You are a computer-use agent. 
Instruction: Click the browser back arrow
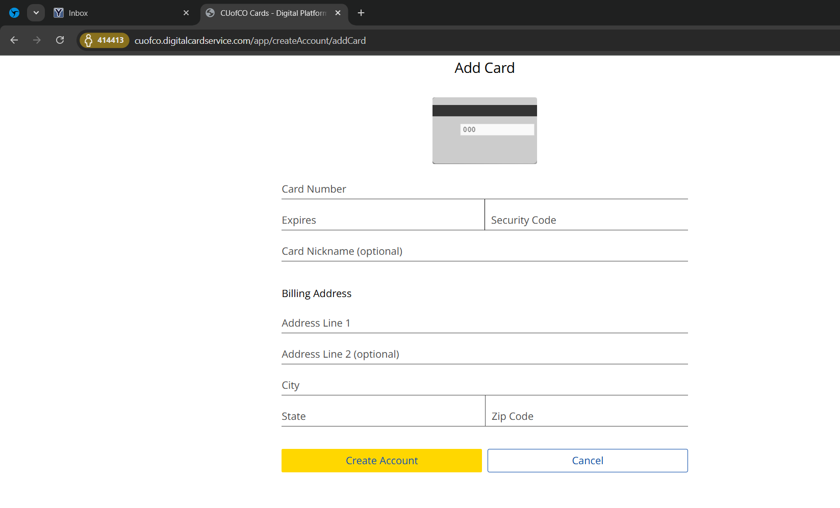click(x=14, y=40)
